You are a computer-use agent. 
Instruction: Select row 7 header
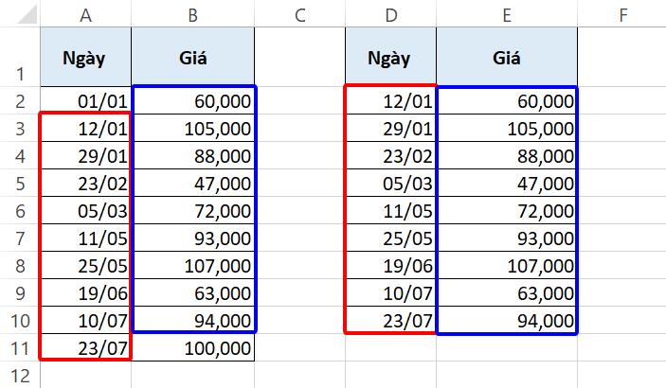tap(20, 238)
